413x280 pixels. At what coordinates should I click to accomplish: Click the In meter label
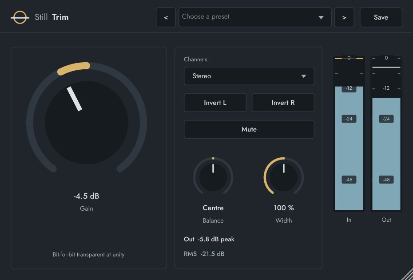[349, 220]
